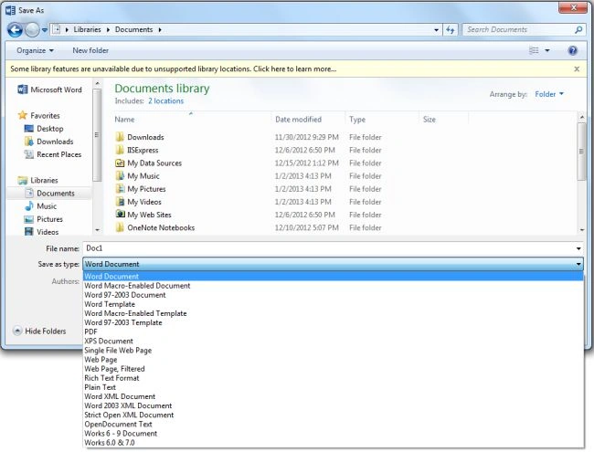Click the file list vertical scrollbar thumb
The width and height of the screenshot is (594, 452).
(582, 152)
